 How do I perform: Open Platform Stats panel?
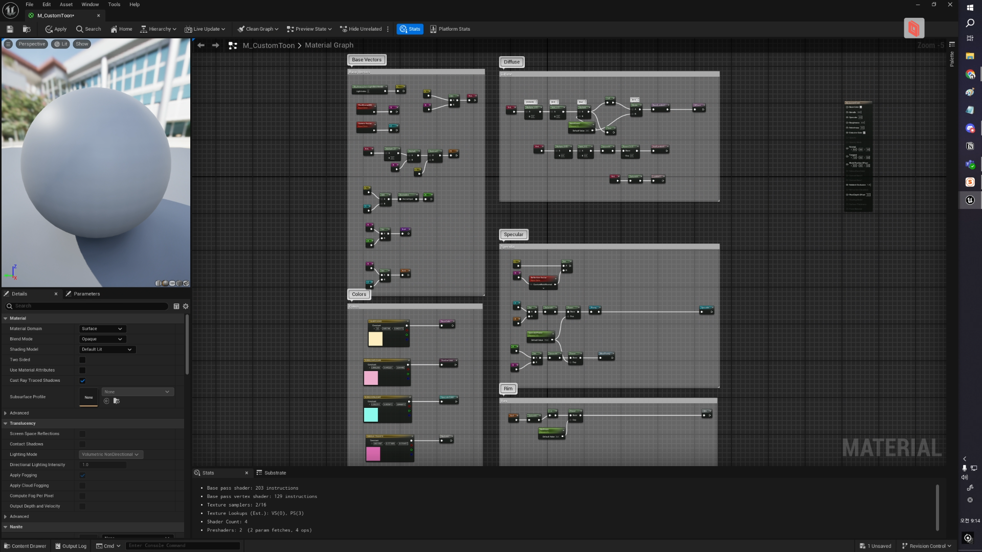point(450,29)
